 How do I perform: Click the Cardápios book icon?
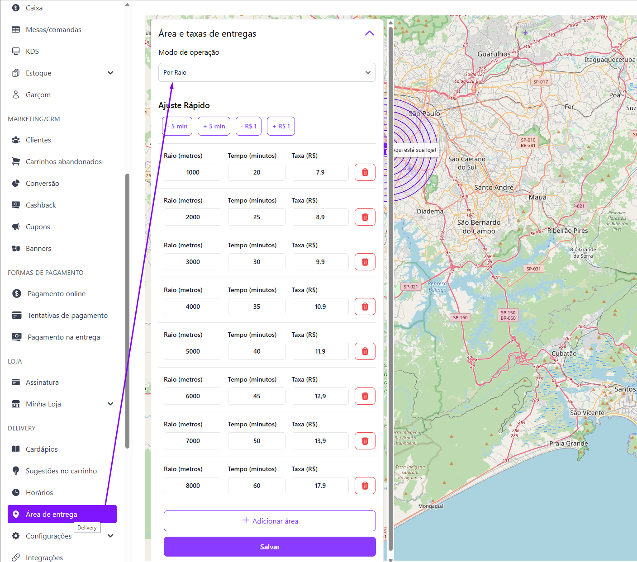16,449
